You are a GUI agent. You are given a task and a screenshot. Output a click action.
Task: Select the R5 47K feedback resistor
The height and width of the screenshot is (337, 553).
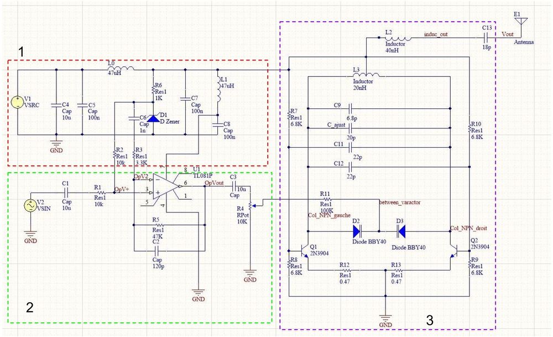[x=156, y=225]
